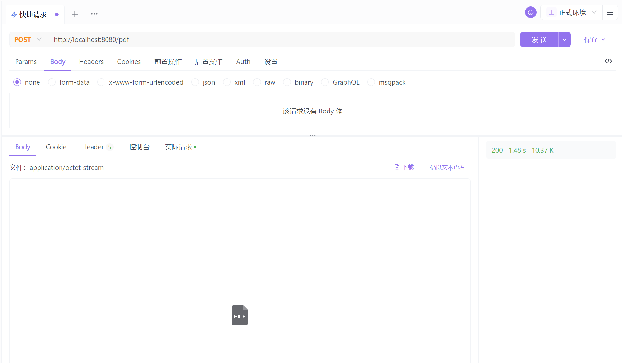This screenshot has width=622, height=363.
Task: Click the view as text link
Action: click(447, 167)
